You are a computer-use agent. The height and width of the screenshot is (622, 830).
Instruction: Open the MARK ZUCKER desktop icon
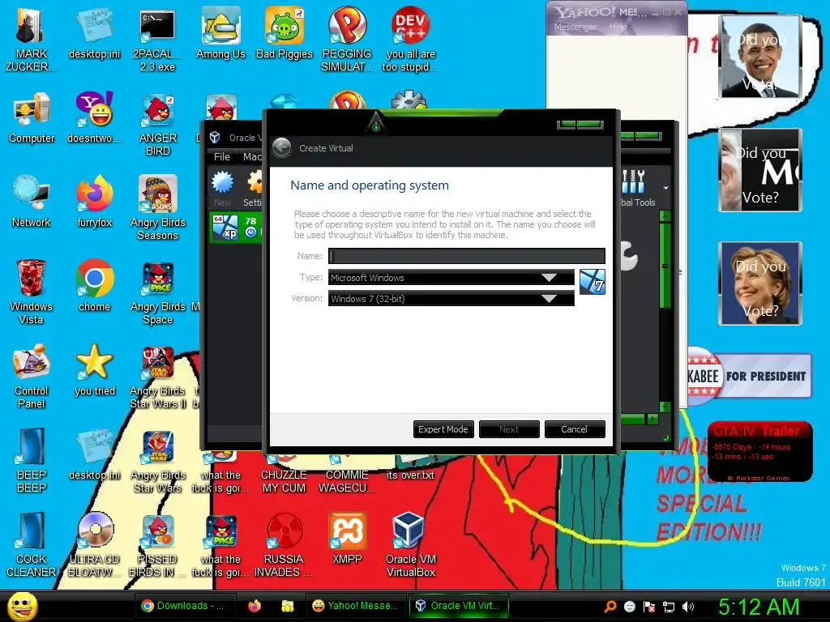[32, 40]
